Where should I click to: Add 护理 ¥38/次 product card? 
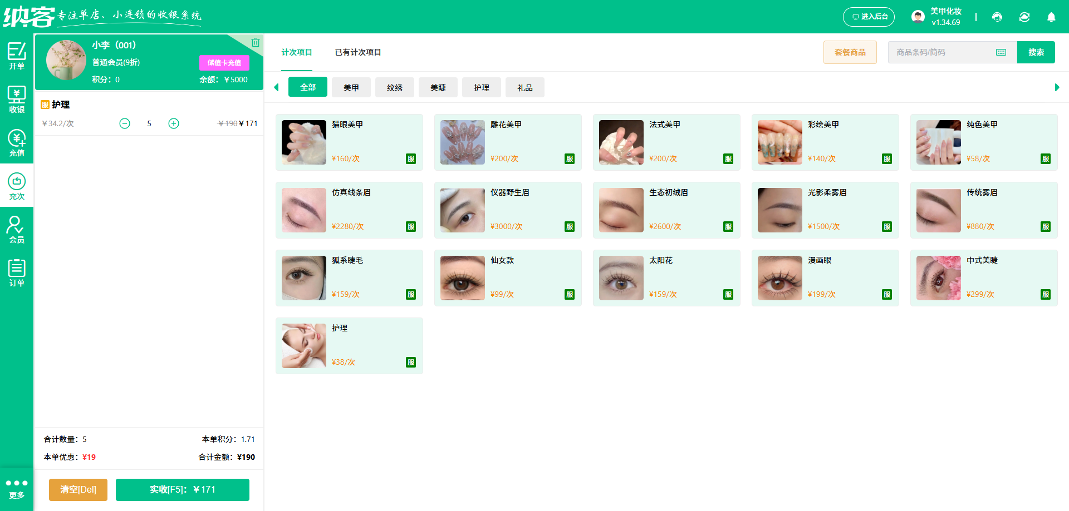pos(349,346)
